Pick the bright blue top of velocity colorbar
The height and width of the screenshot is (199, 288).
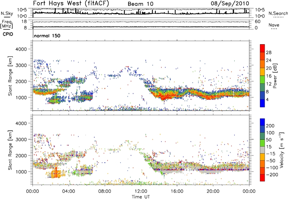262,122
